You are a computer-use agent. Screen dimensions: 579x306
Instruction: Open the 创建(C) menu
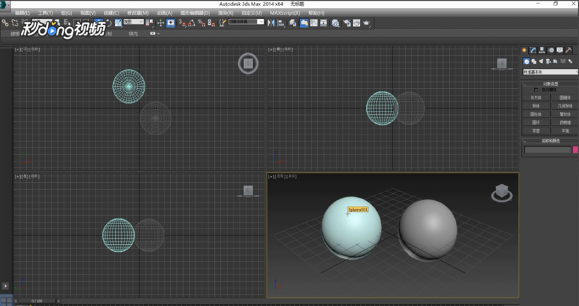pos(111,13)
